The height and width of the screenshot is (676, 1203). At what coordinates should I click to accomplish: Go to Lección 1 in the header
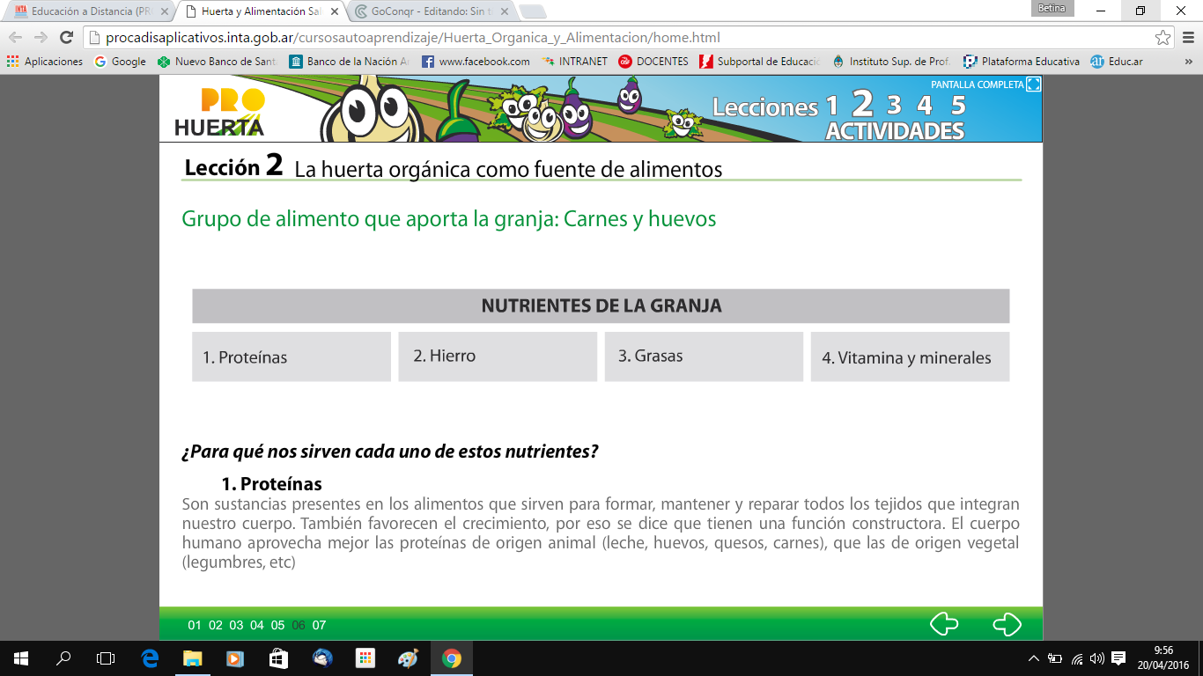pyautogui.click(x=831, y=107)
